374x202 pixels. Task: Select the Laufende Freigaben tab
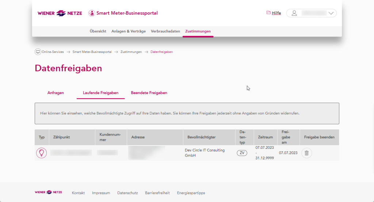pos(100,93)
